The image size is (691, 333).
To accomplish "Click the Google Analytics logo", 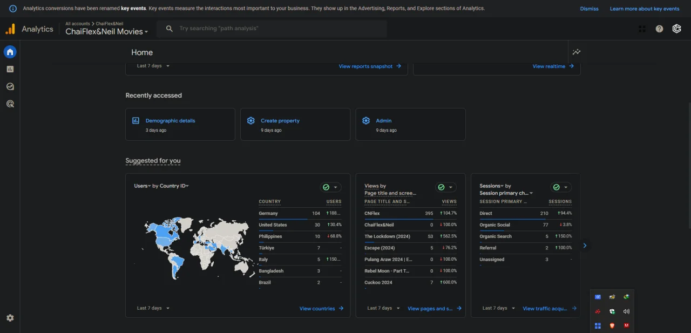I will click(10, 29).
